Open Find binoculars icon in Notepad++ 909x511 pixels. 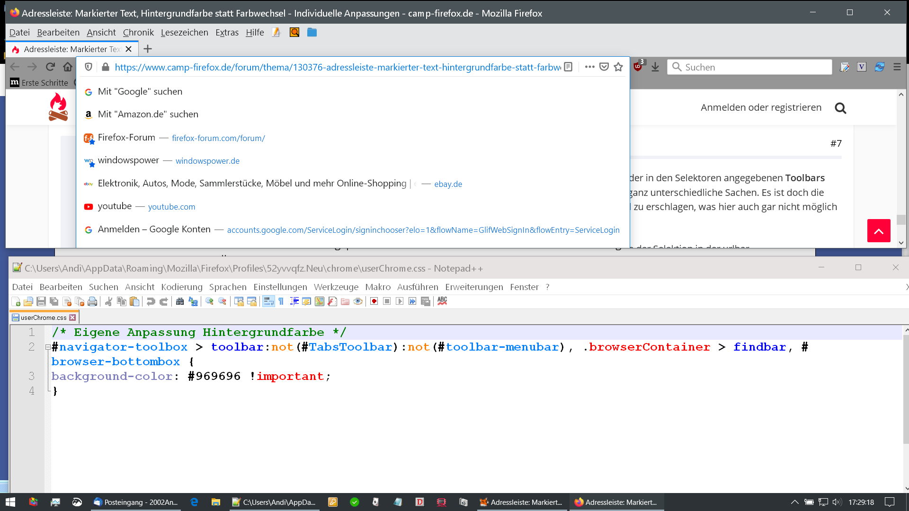pyautogui.click(x=180, y=301)
